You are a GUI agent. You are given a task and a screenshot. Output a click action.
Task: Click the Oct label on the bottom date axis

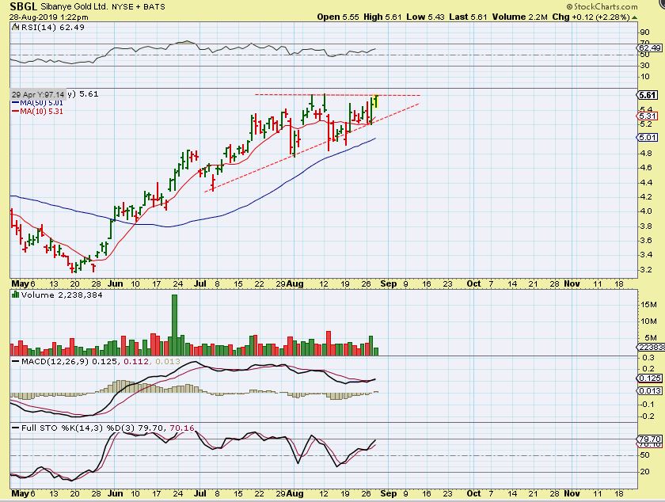[x=473, y=493]
